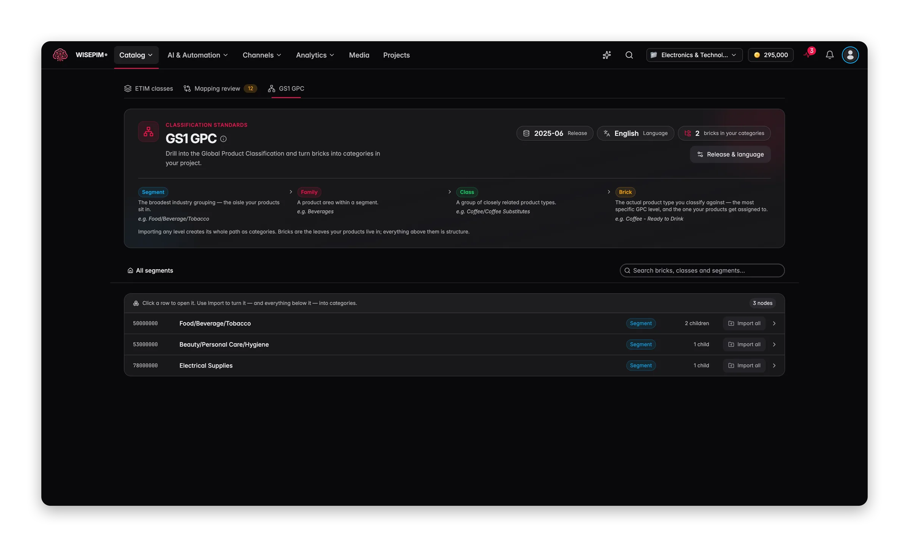Go to Media in the top navigation
Viewport: 909px width, 547px height.
click(359, 55)
